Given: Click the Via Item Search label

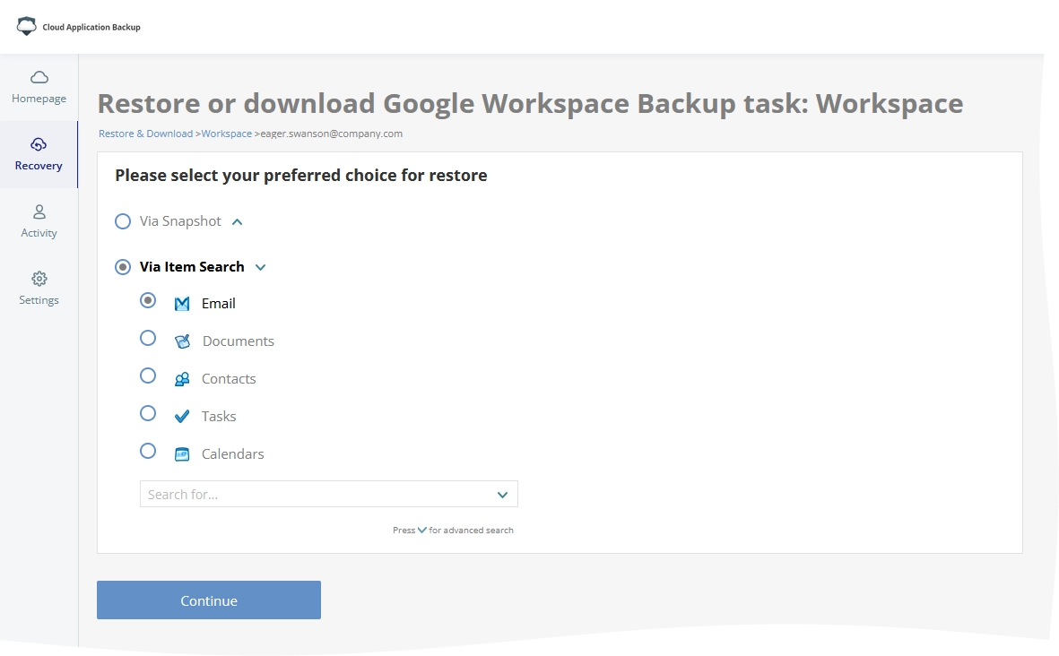Looking at the screenshot, I should point(192,267).
